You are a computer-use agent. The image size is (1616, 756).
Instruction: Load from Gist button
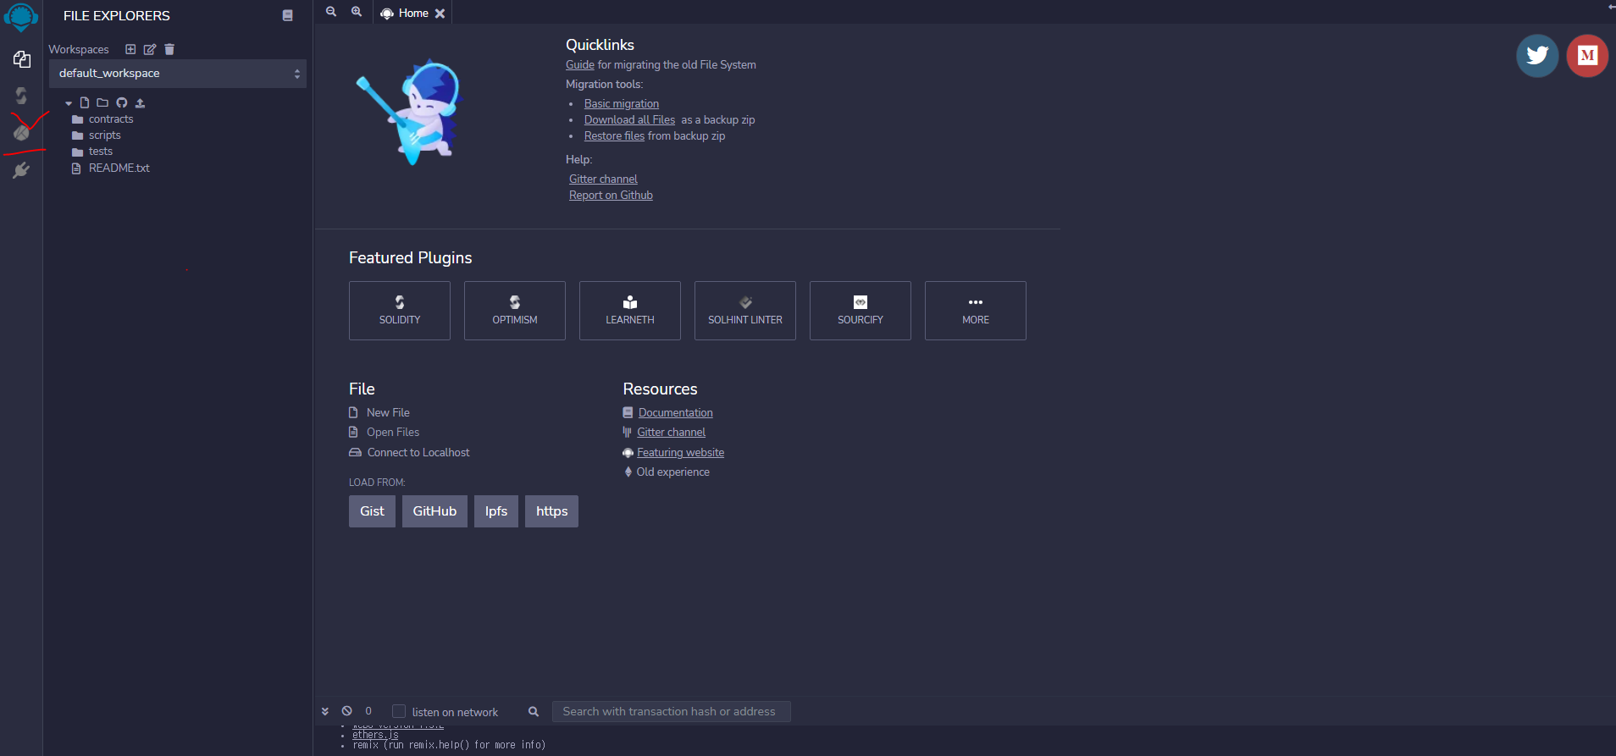pyautogui.click(x=372, y=511)
